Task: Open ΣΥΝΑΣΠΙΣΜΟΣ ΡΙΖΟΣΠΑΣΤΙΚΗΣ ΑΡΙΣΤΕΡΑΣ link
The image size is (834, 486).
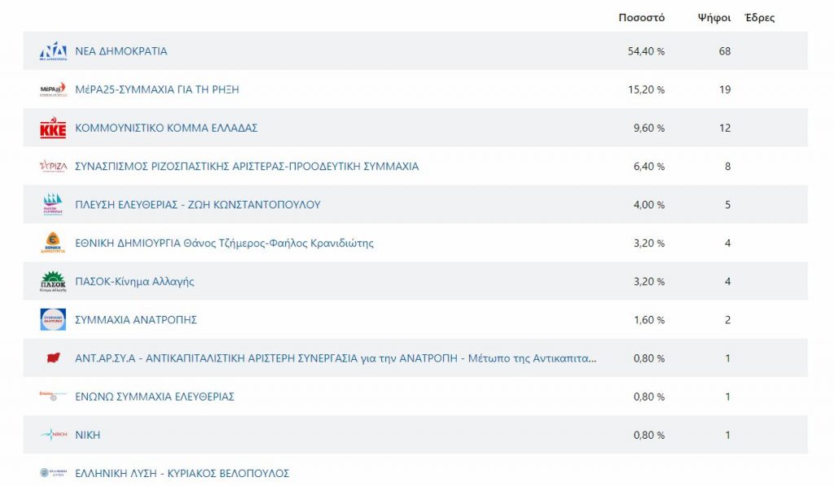Action: [247, 166]
